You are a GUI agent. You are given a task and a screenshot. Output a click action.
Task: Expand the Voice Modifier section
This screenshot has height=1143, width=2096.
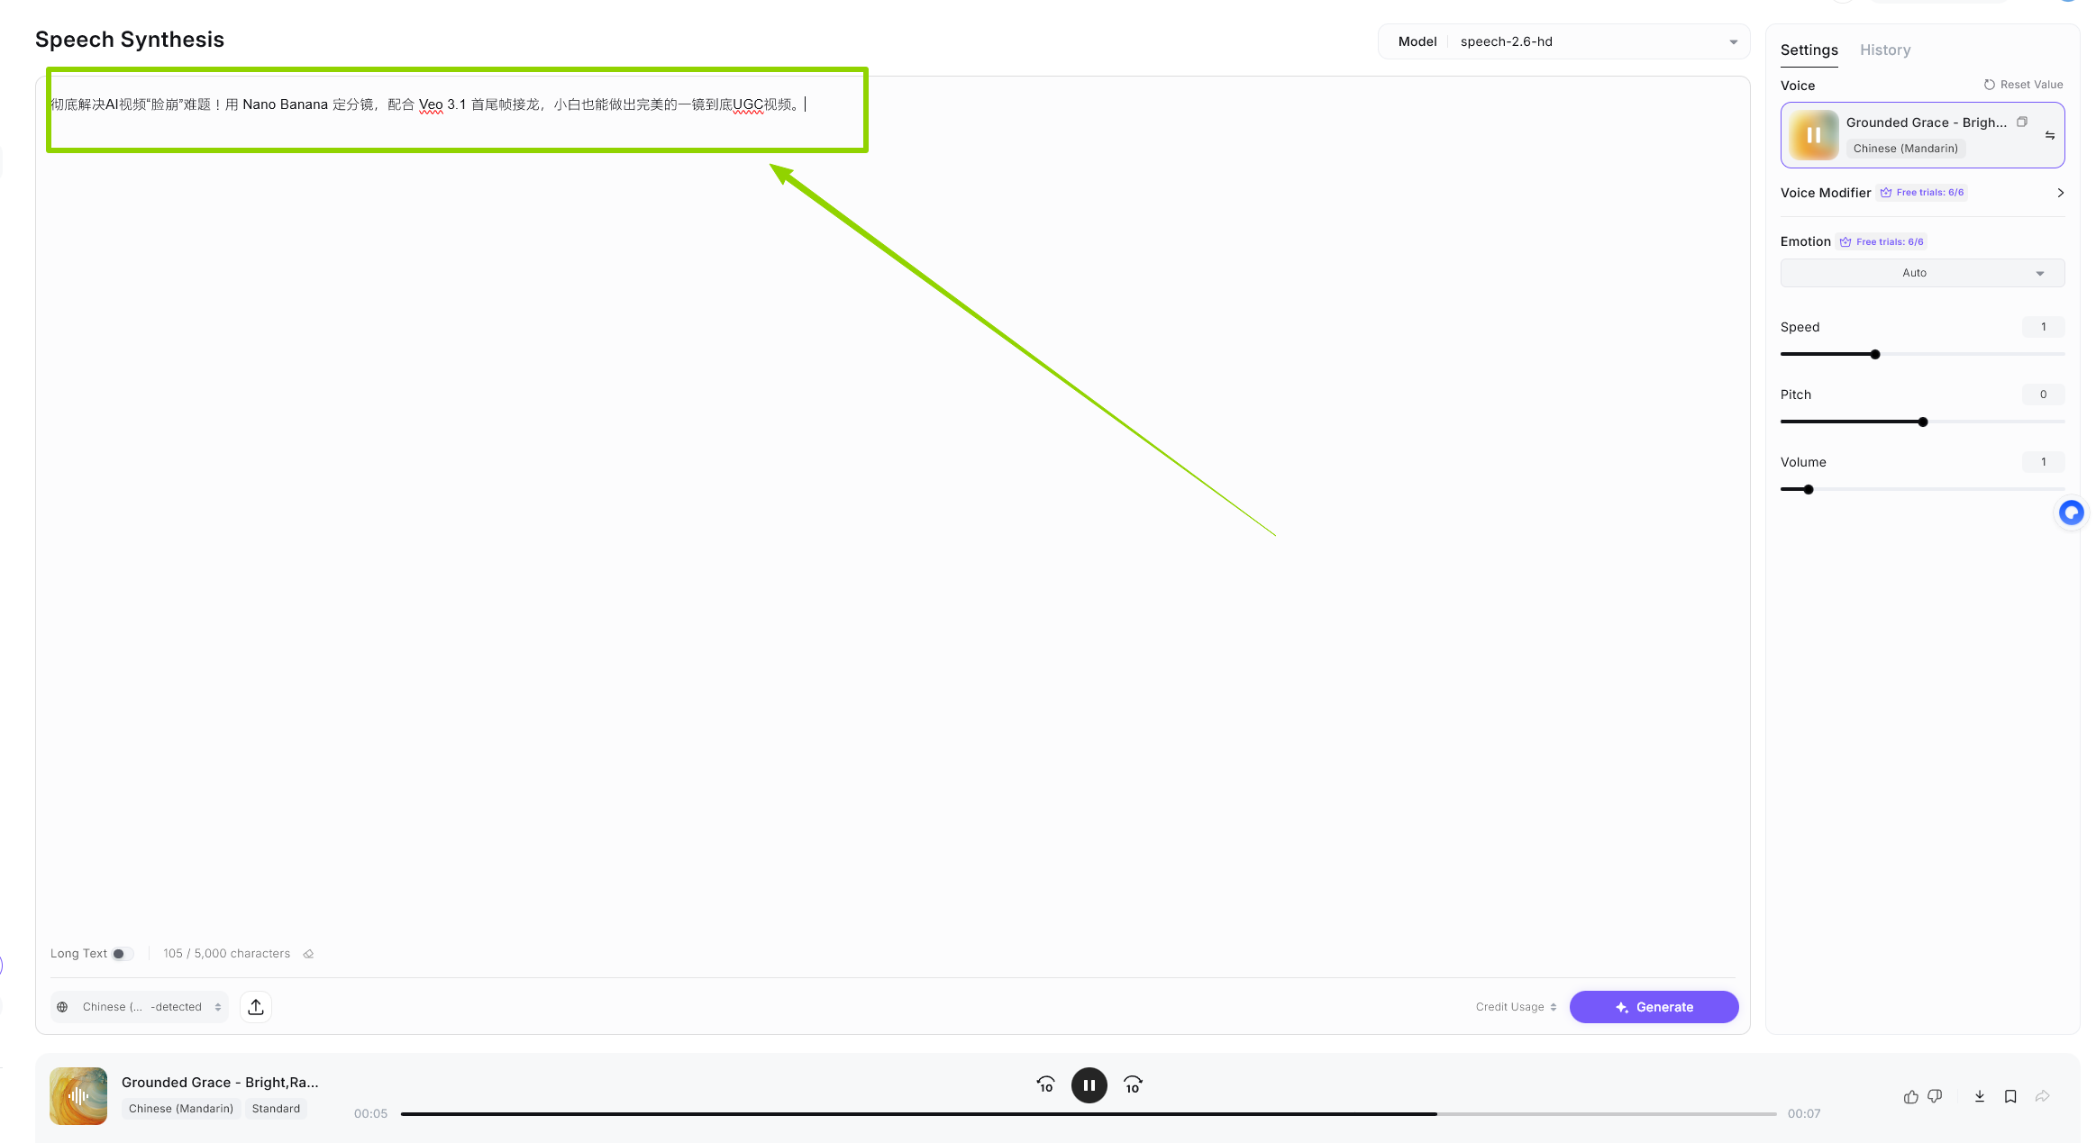coord(2060,193)
